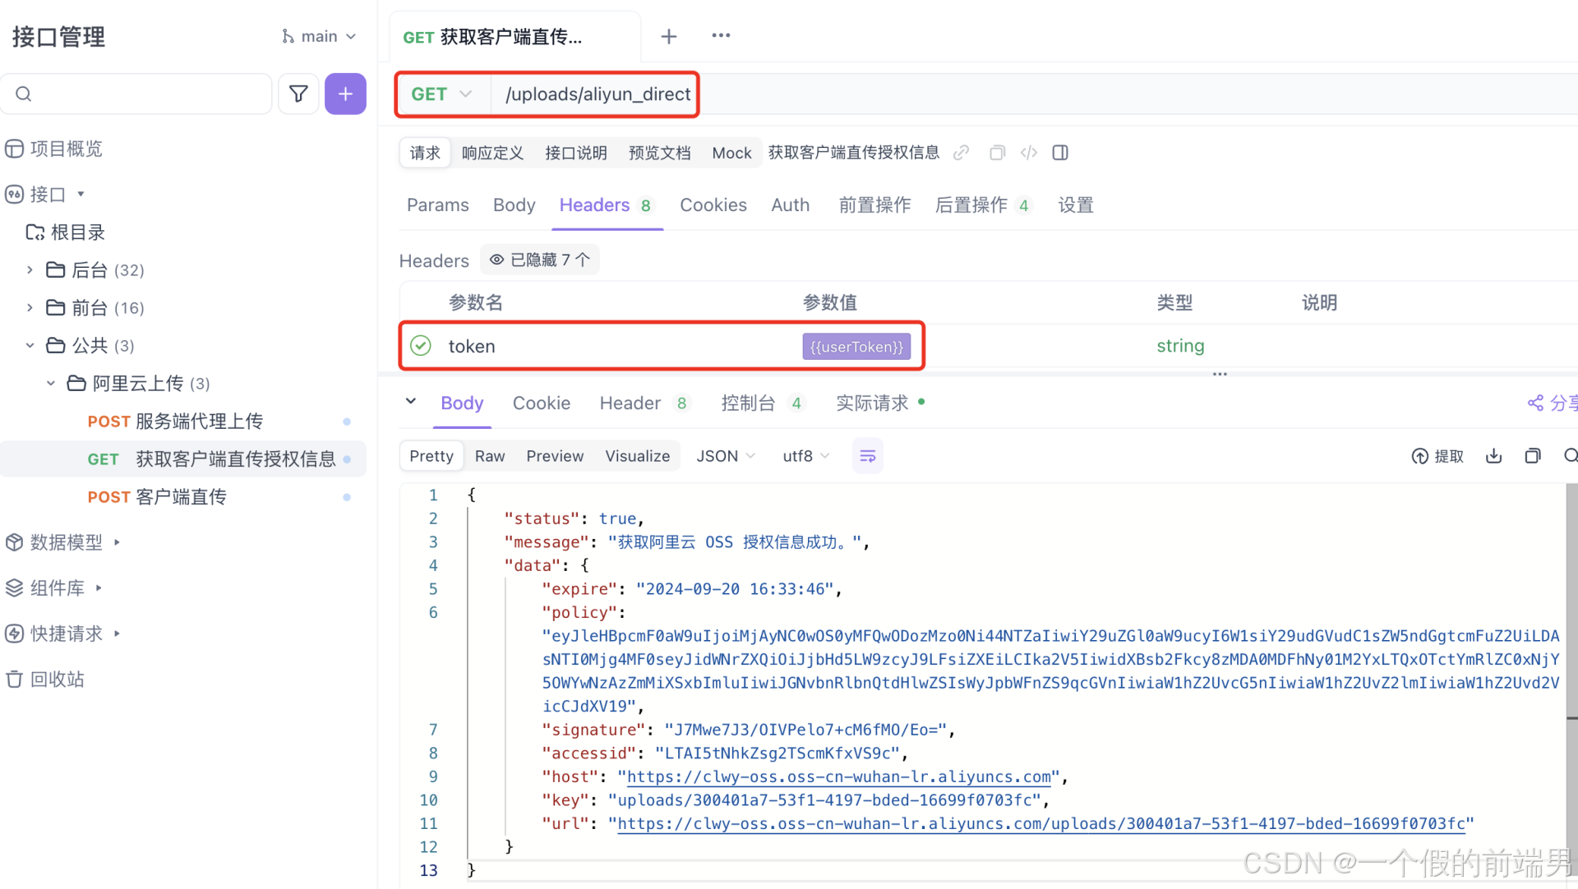Open the GET method dropdown
The width and height of the screenshot is (1578, 889).
point(442,94)
